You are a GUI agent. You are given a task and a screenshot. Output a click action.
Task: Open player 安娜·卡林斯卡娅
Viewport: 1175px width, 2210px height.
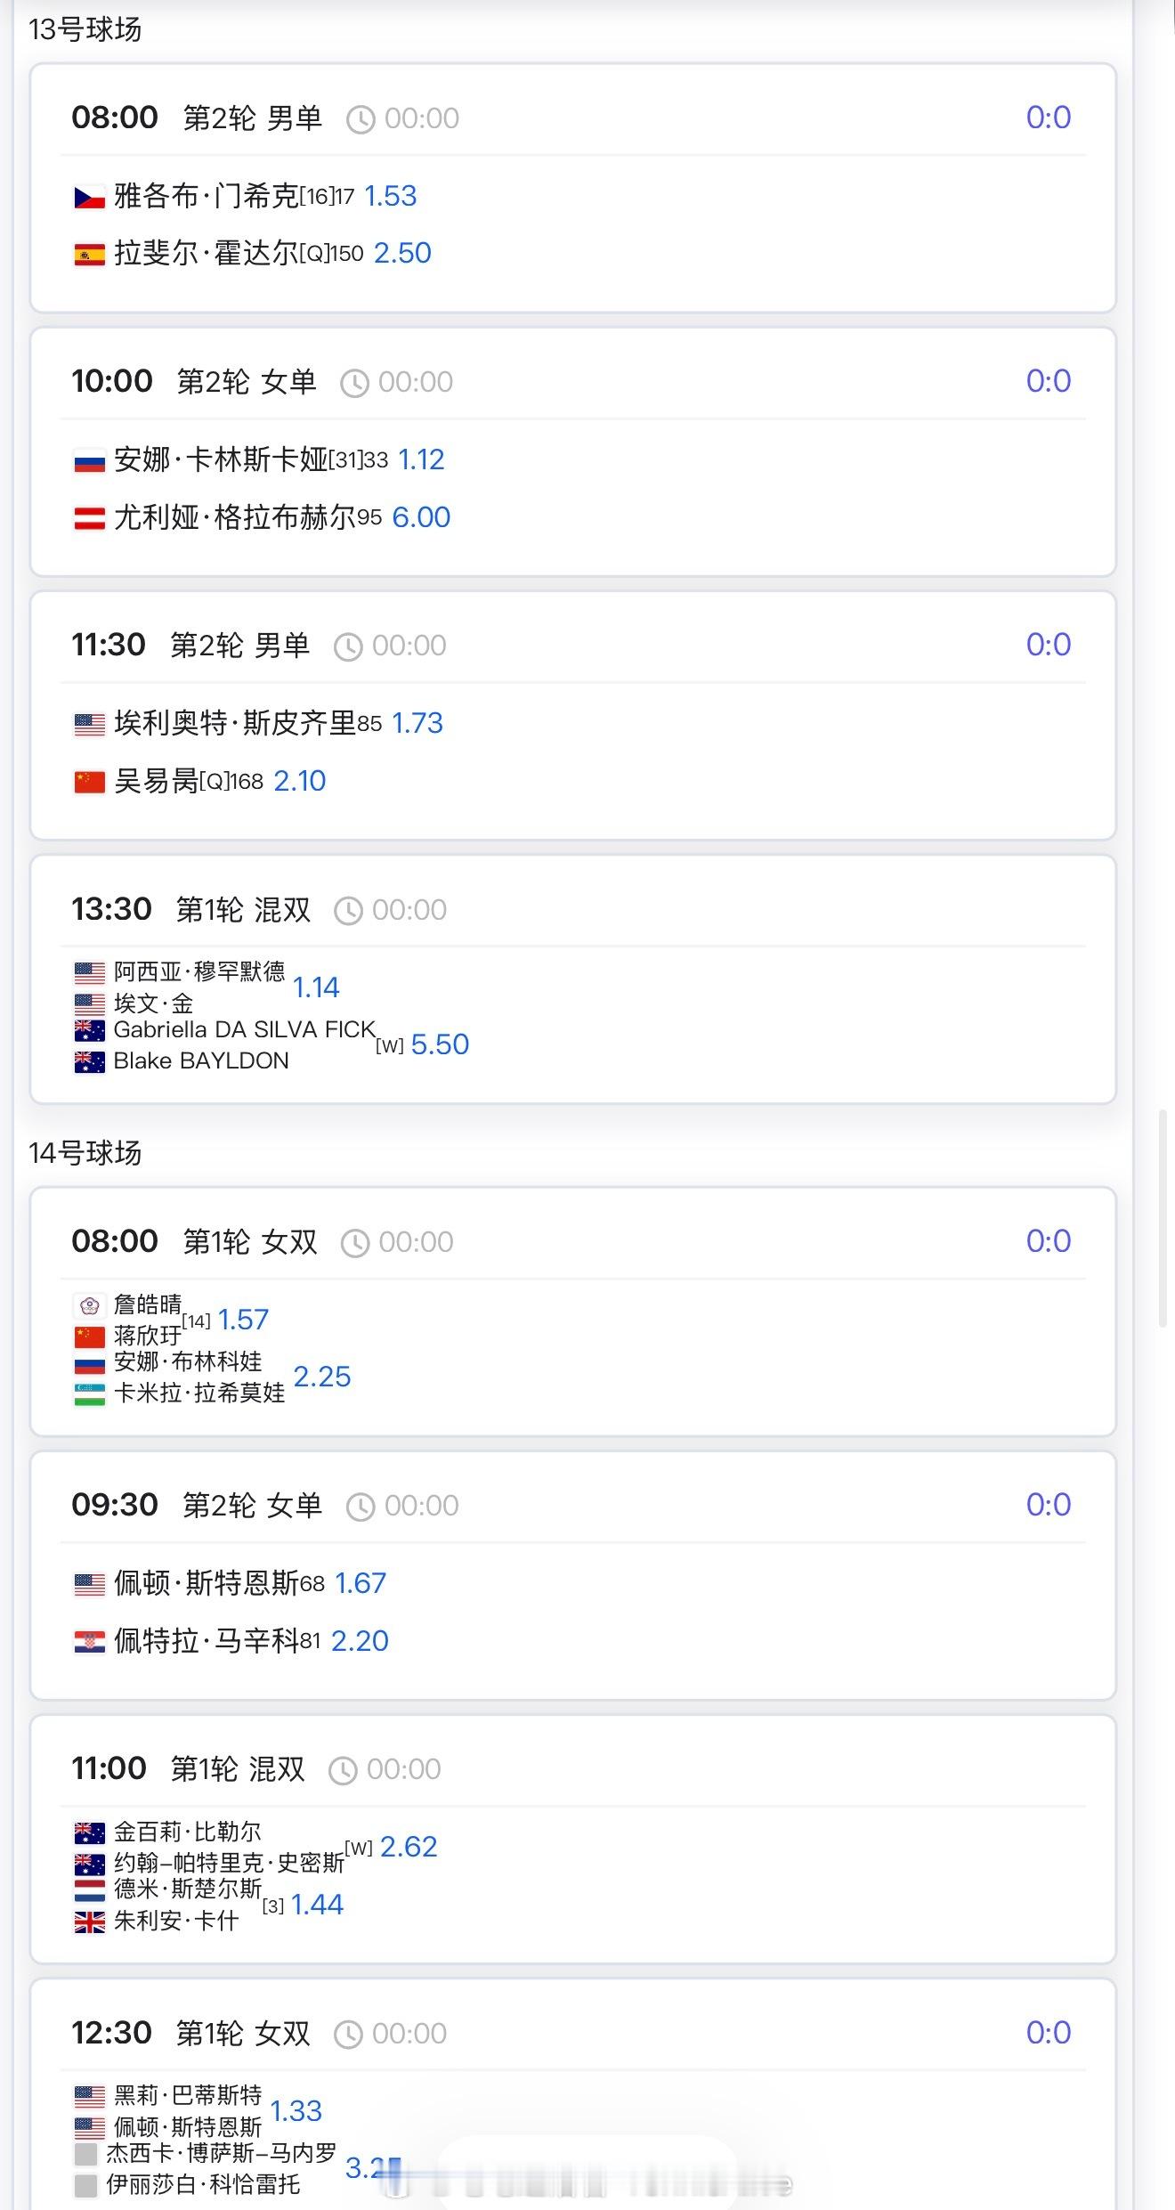coord(221,459)
